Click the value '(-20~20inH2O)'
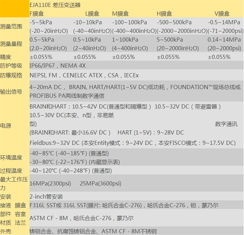Screen dimensions: 244x235 (49, 31)
